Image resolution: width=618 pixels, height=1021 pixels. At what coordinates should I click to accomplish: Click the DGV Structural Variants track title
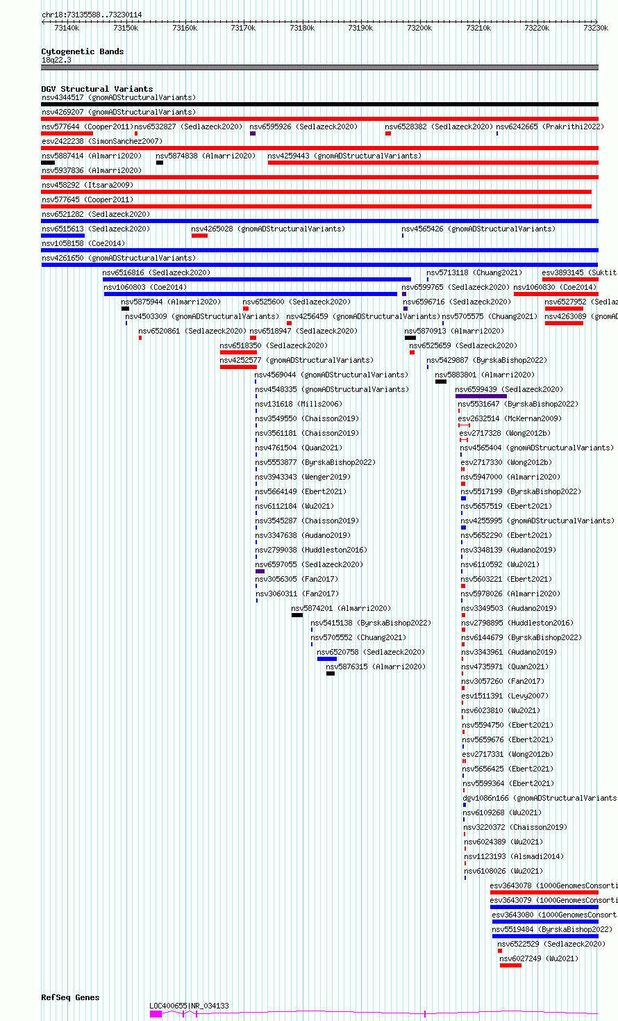tap(97, 89)
